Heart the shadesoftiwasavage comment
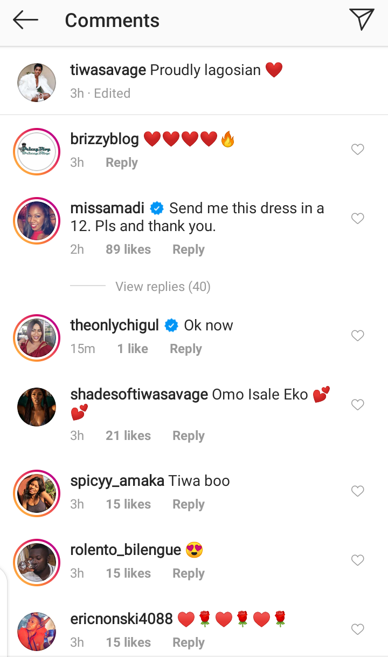This screenshot has width=388, height=657. (x=358, y=405)
